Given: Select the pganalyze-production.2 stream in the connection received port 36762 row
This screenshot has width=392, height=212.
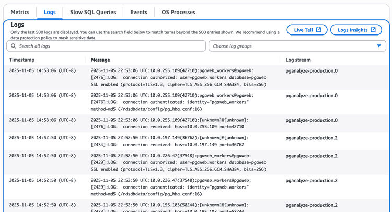Looking at the screenshot, I should tap(312, 138).
